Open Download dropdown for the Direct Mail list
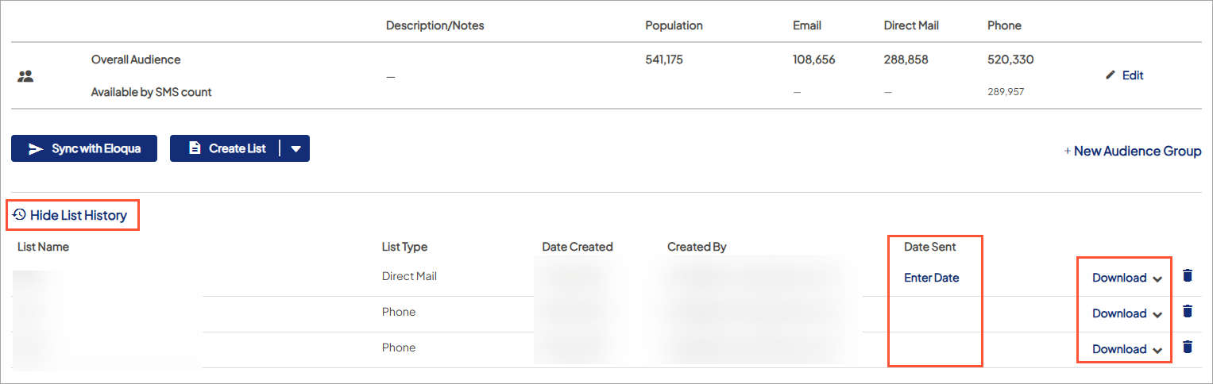The width and height of the screenshot is (1213, 384). (x=1126, y=278)
